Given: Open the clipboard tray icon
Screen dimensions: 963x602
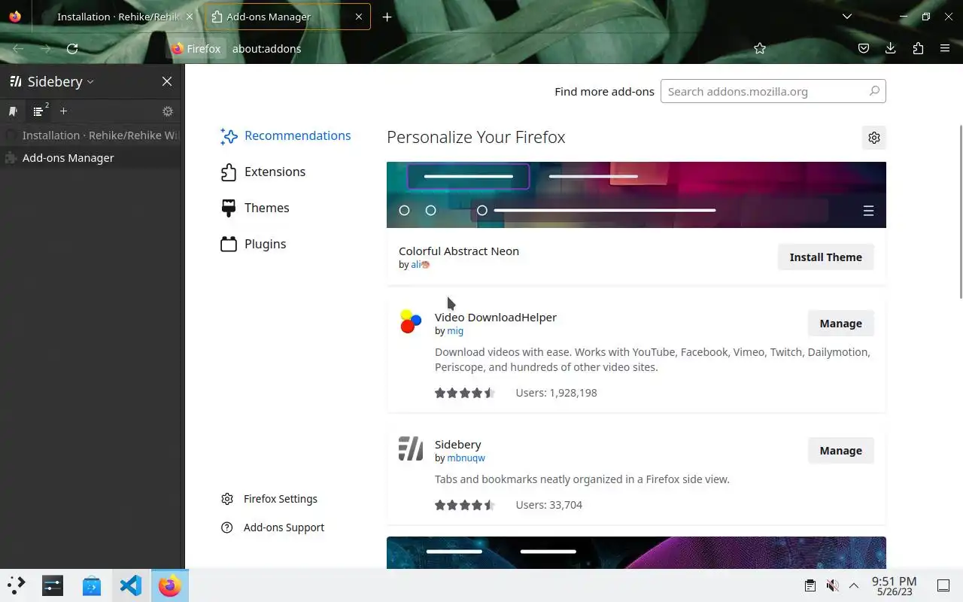Looking at the screenshot, I should click(x=810, y=585).
